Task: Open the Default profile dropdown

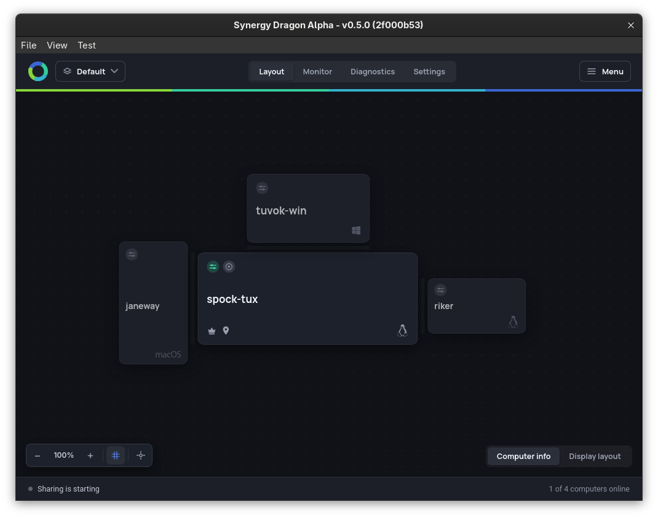Action: point(90,71)
